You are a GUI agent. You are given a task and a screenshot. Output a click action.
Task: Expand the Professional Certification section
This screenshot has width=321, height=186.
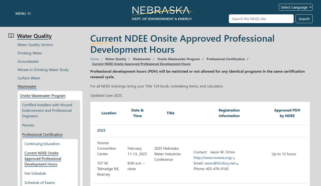coord(42,134)
